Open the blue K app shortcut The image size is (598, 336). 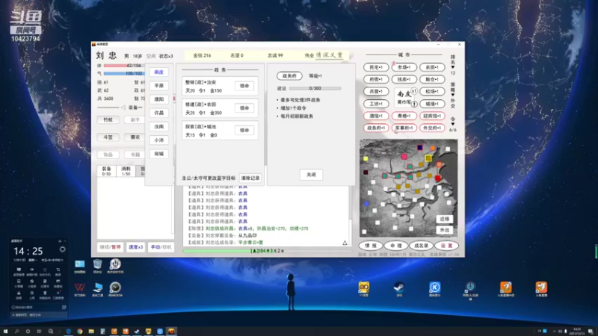point(435,288)
